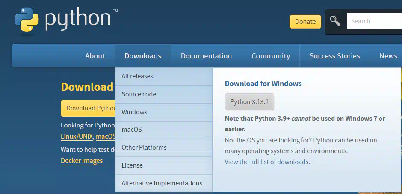The height and width of the screenshot is (194, 402).
Task: Open the Downloads menu
Action: (143, 56)
